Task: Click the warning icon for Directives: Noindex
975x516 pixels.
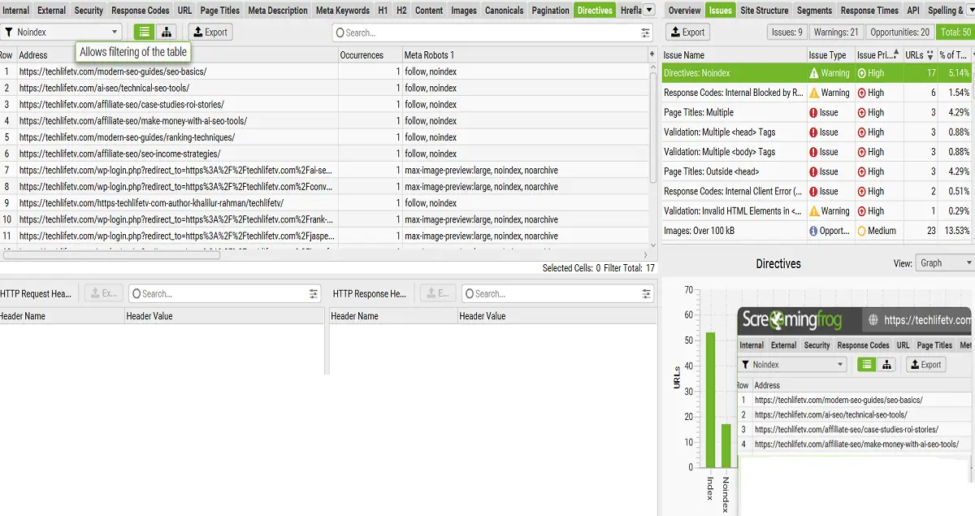Action: pos(814,73)
